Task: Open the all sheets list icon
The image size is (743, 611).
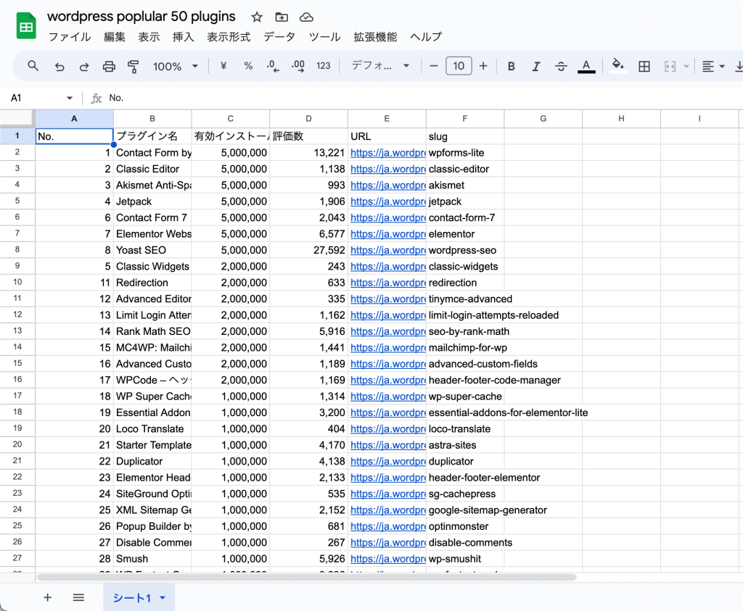Action: [x=78, y=597]
